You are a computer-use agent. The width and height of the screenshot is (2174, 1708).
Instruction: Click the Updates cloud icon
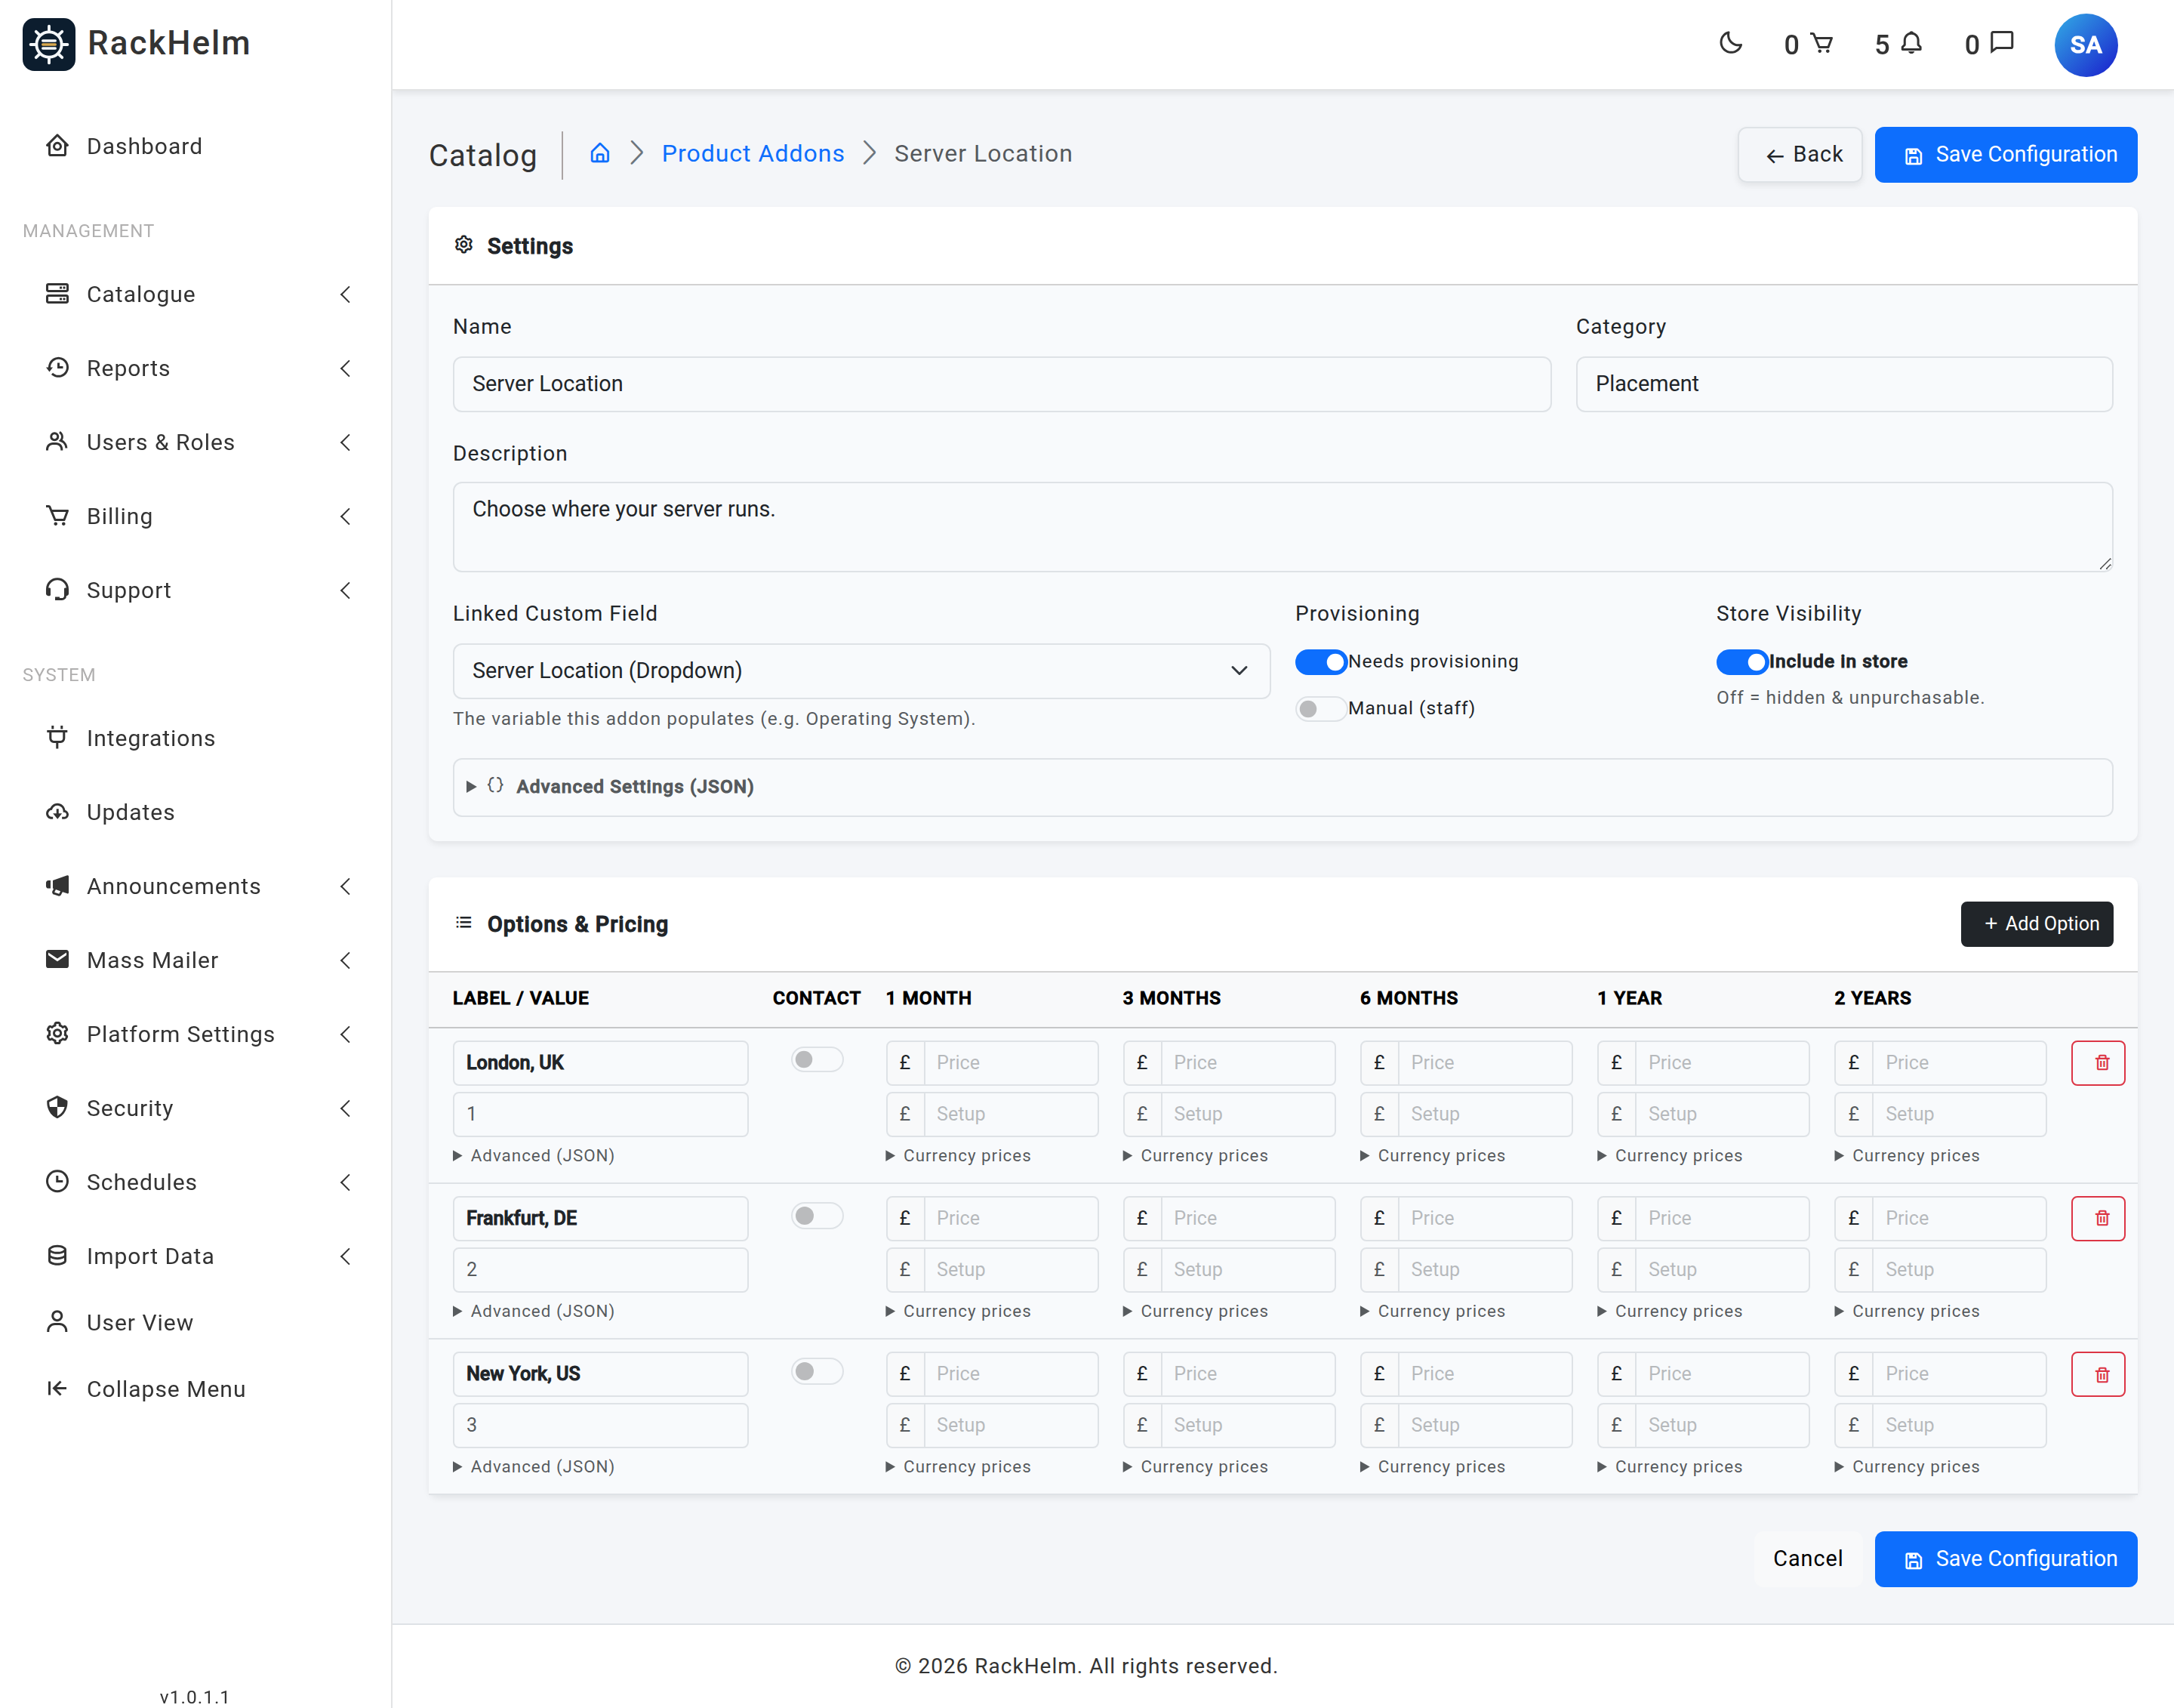coord(58,812)
